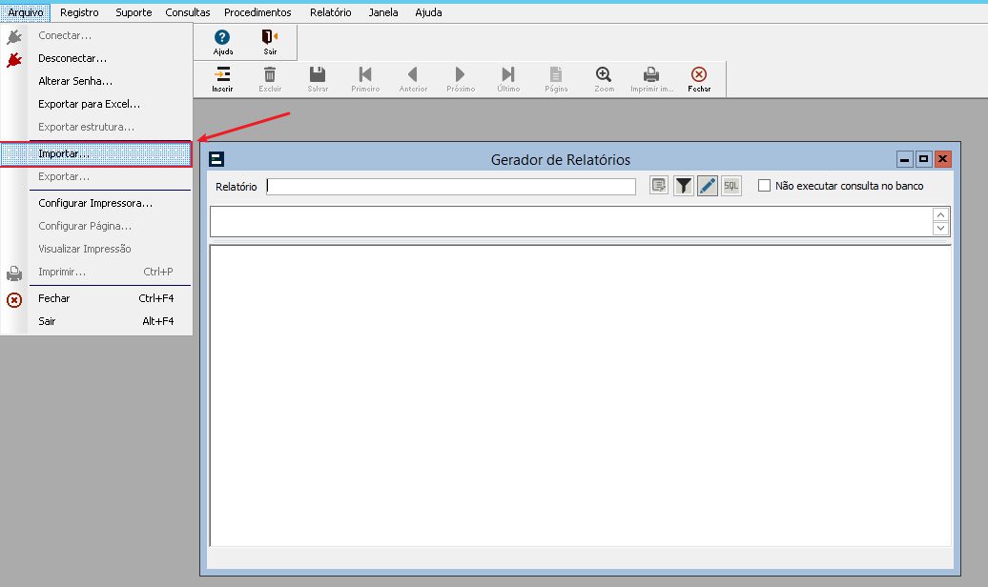
Task: Click inside the upper description text box
Action: [x=571, y=222]
